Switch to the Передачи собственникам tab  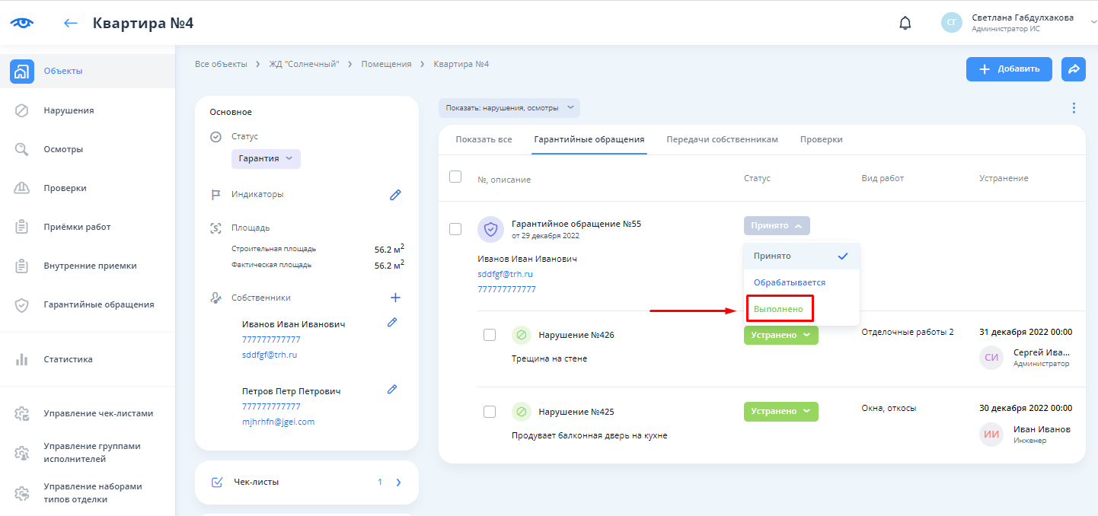click(722, 140)
